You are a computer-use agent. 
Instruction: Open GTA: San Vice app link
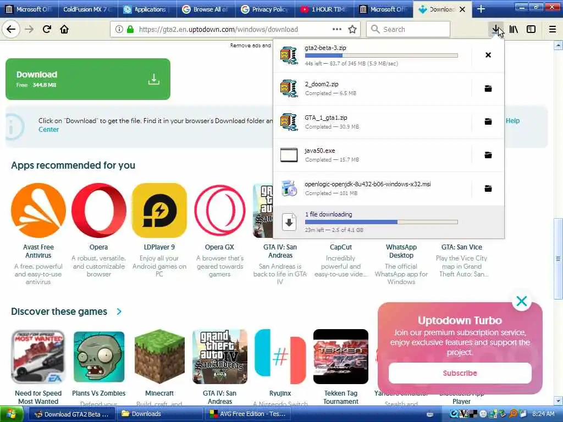[x=462, y=247]
